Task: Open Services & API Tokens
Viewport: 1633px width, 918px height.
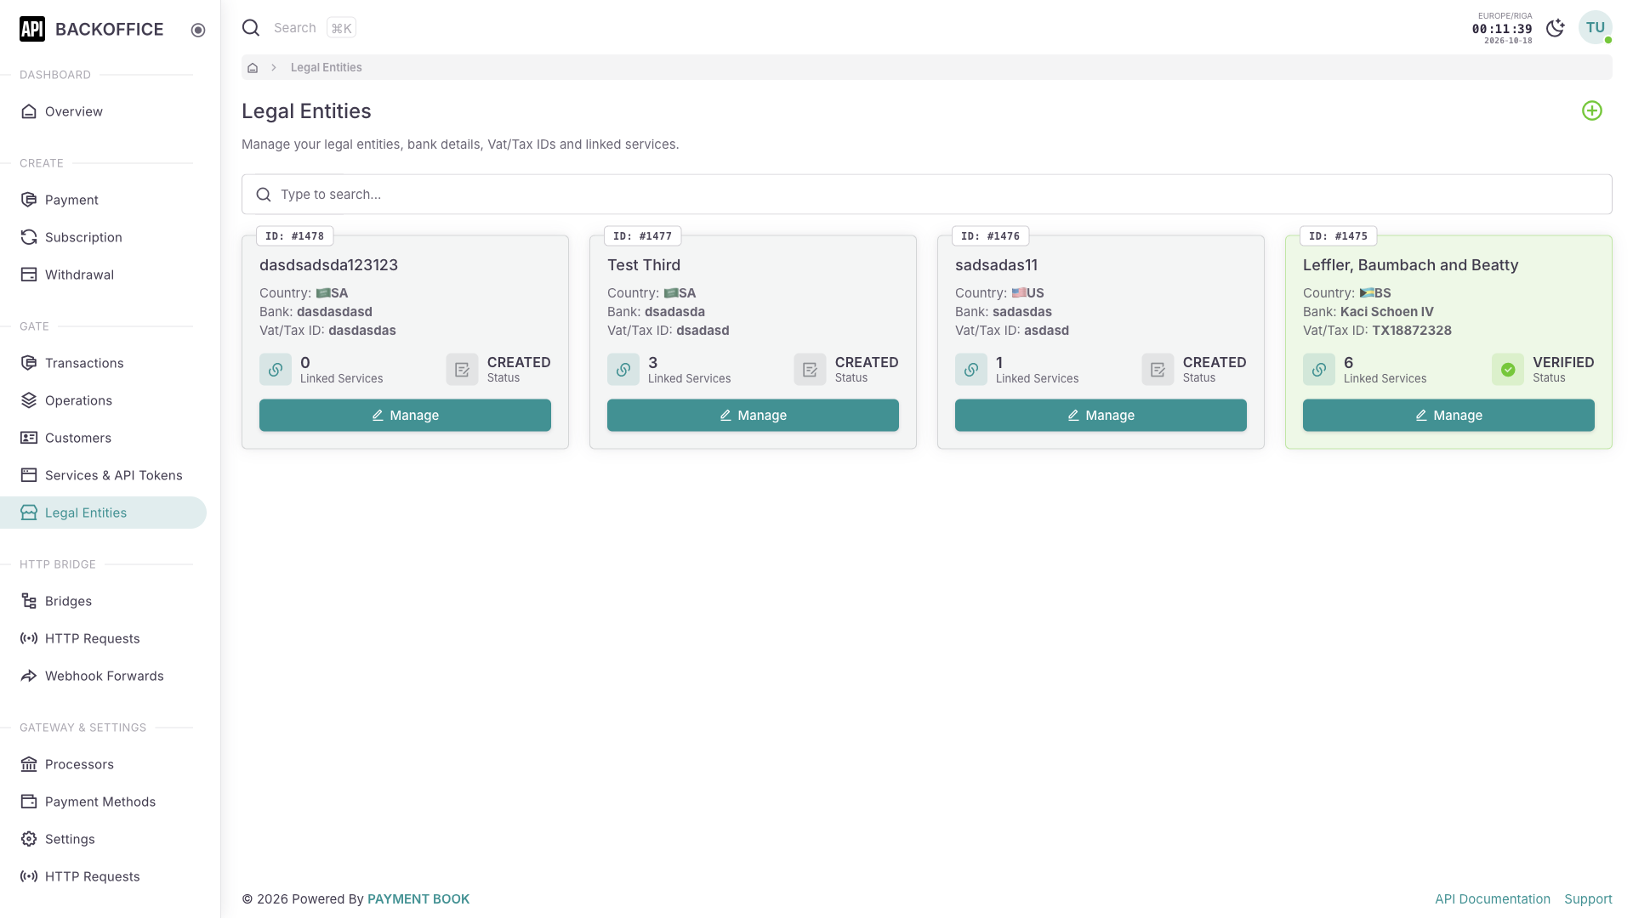Action: (103, 475)
